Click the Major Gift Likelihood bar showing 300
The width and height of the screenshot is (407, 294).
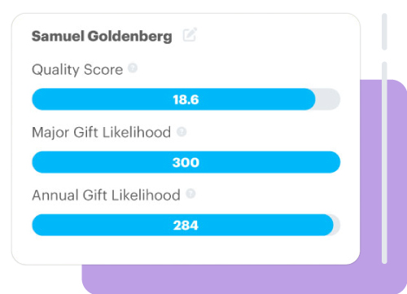click(186, 162)
